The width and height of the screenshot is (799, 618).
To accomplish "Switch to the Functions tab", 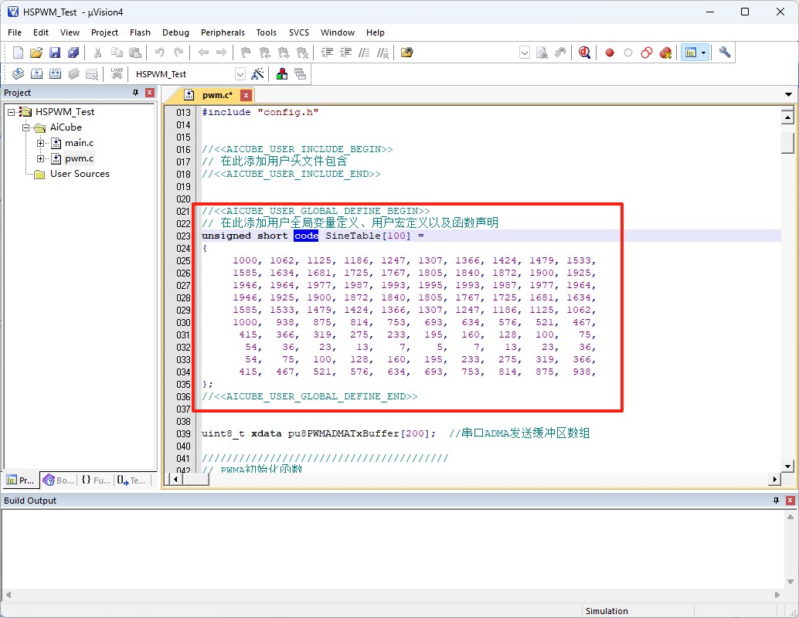I will (x=94, y=480).
